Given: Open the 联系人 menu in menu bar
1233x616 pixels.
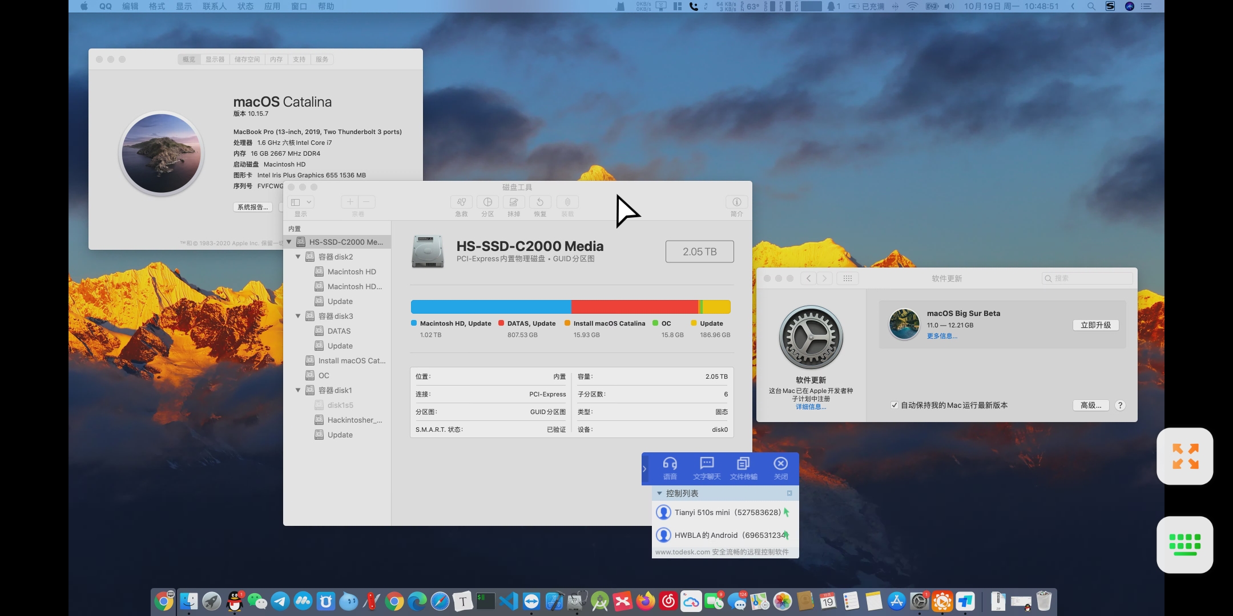Looking at the screenshot, I should pos(215,6).
